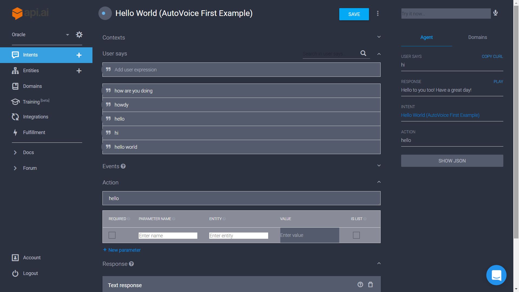This screenshot has height=292, width=519.
Task: Open the three-dot more options menu
Action: click(x=378, y=13)
